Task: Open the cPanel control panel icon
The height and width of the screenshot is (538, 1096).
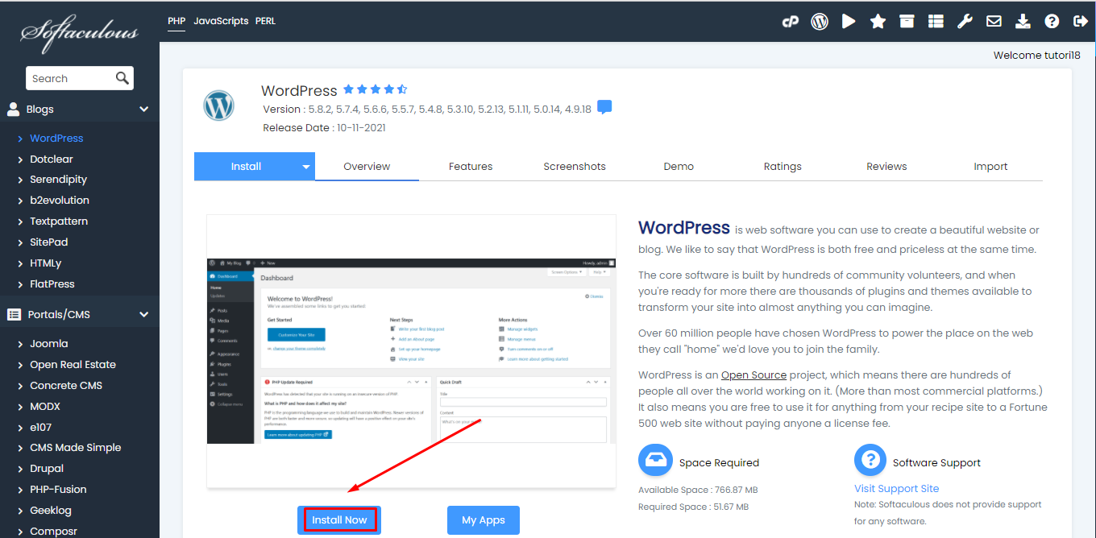Action: click(x=791, y=22)
